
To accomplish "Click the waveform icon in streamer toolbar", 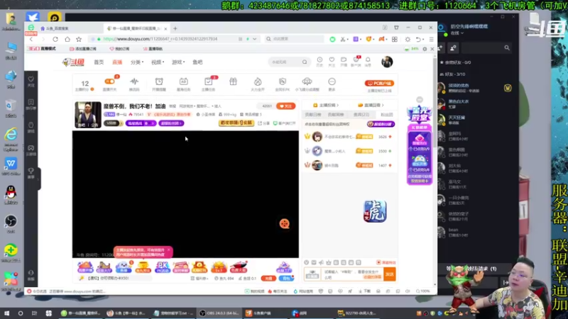I will tap(134, 82).
